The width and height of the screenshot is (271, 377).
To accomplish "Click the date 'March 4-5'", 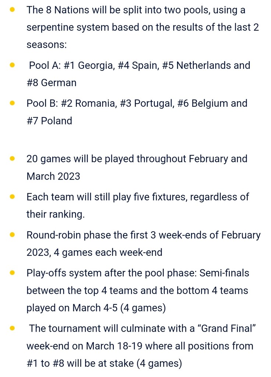I will tap(95, 308).
